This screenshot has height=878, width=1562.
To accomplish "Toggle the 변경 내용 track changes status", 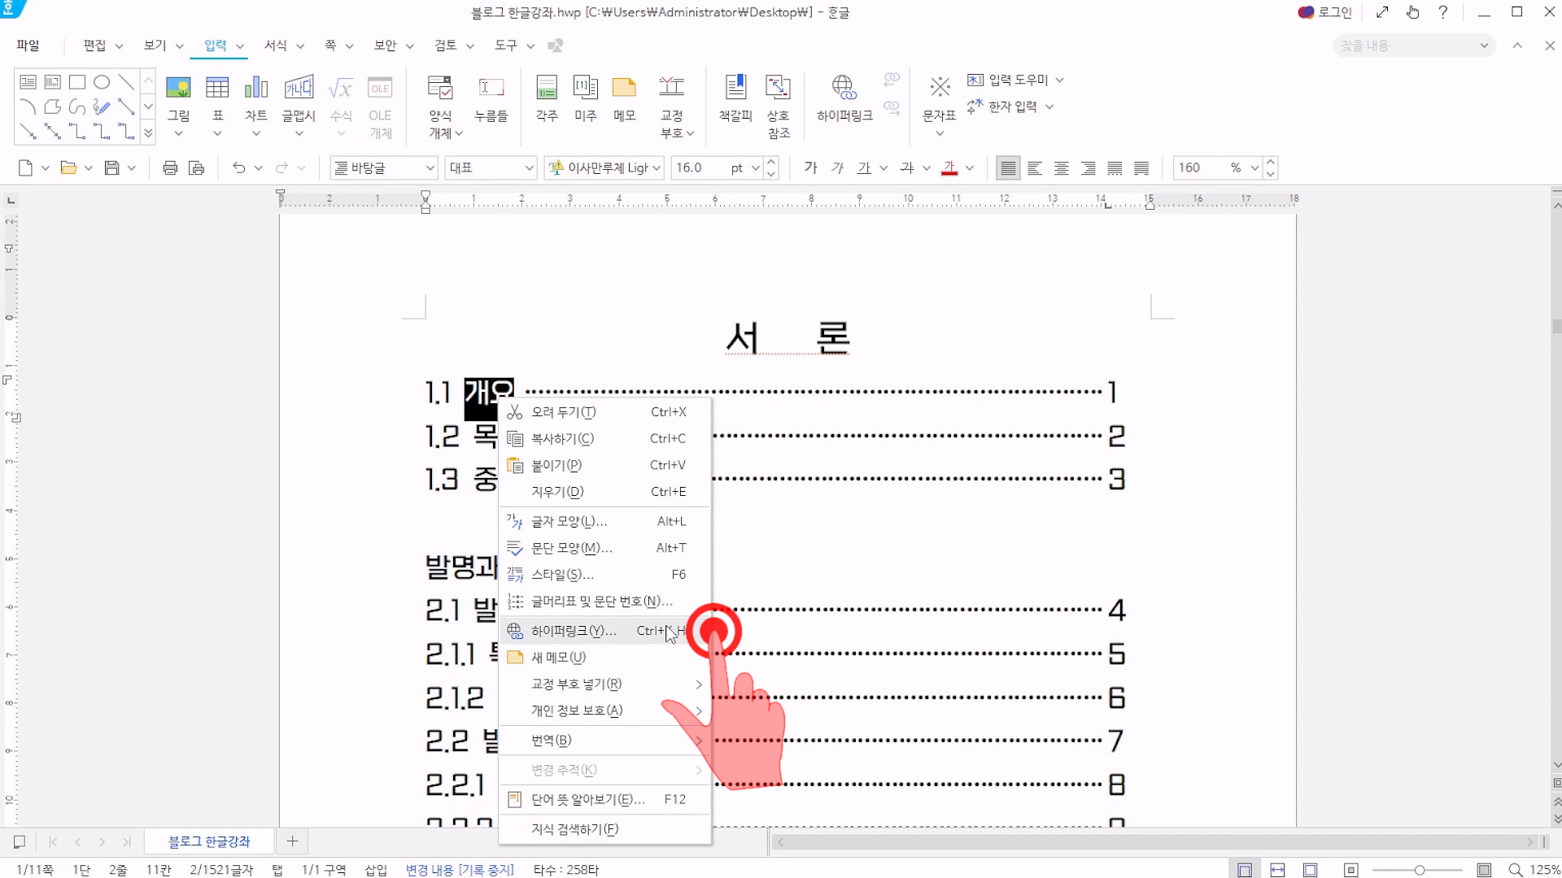I will [x=460, y=870].
